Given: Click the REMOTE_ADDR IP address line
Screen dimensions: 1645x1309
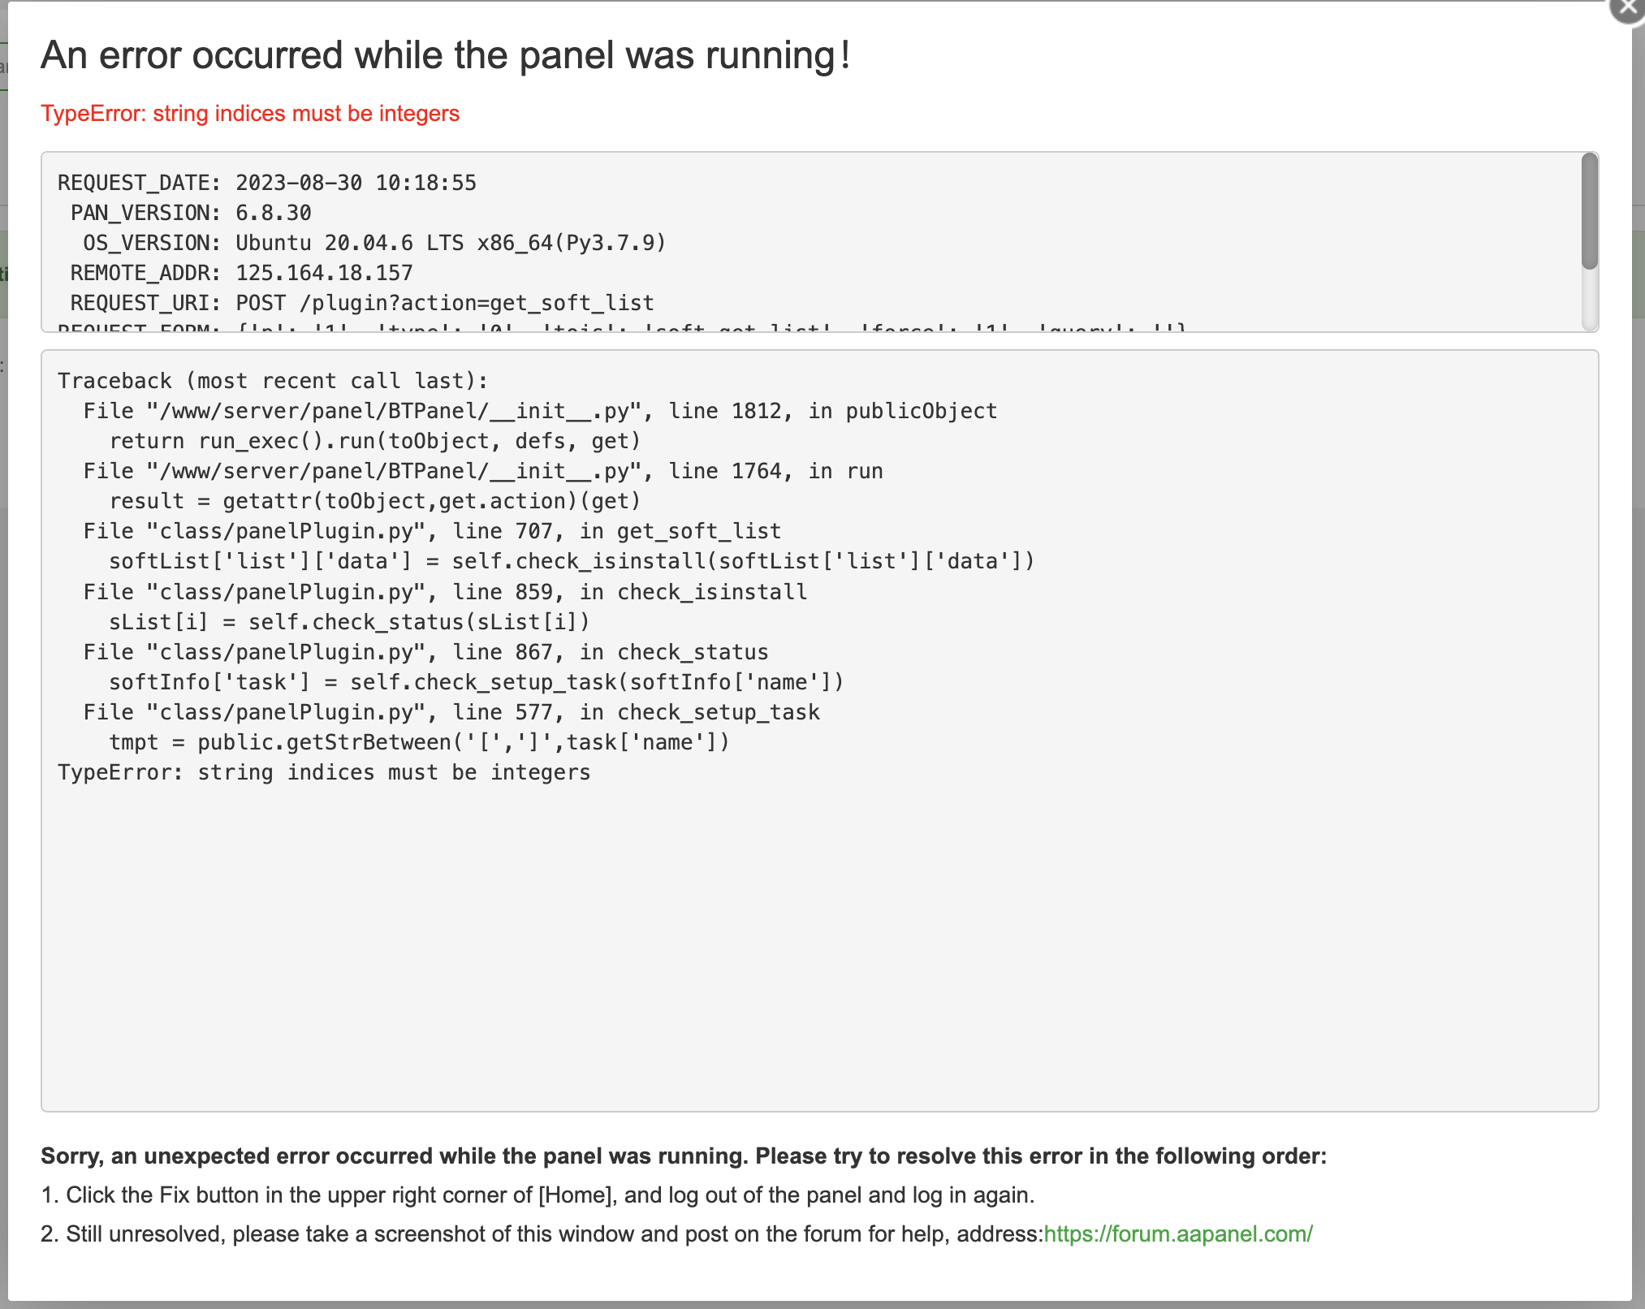Looking at the screenshot, I should coord(241,273).
